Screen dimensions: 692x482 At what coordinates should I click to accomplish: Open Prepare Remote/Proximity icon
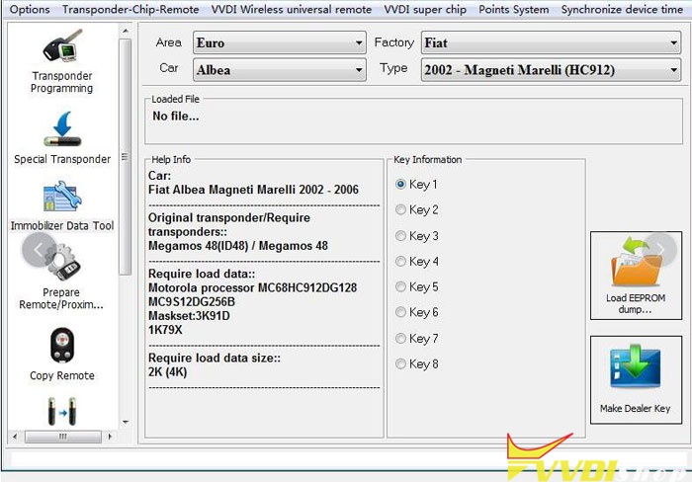coord(62,264)
